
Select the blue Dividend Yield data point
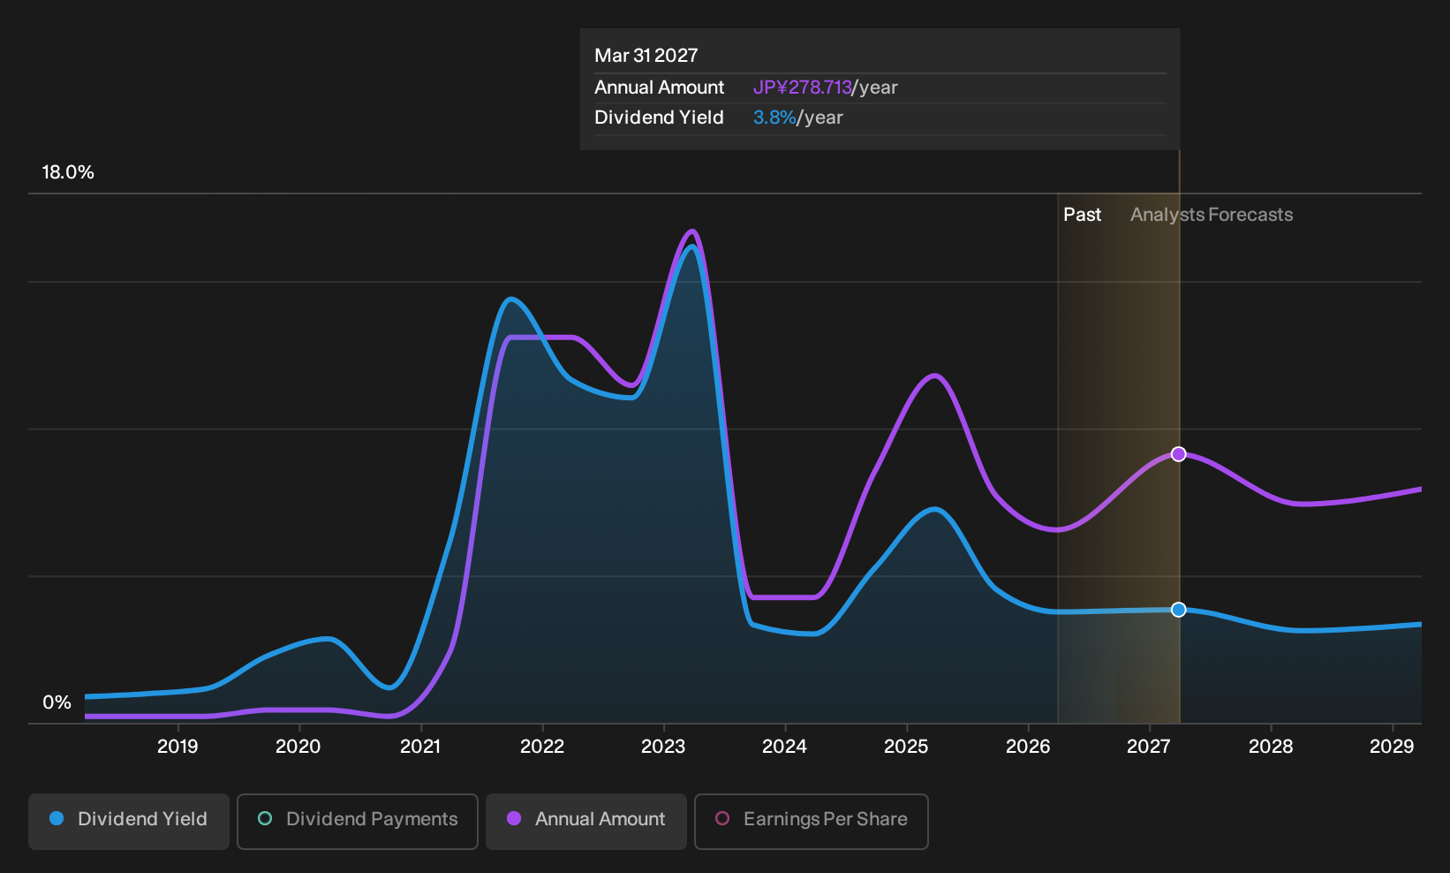tap(1179, 610)
